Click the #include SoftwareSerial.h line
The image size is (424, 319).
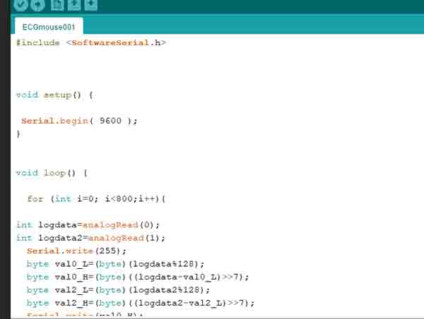(91, 42)
